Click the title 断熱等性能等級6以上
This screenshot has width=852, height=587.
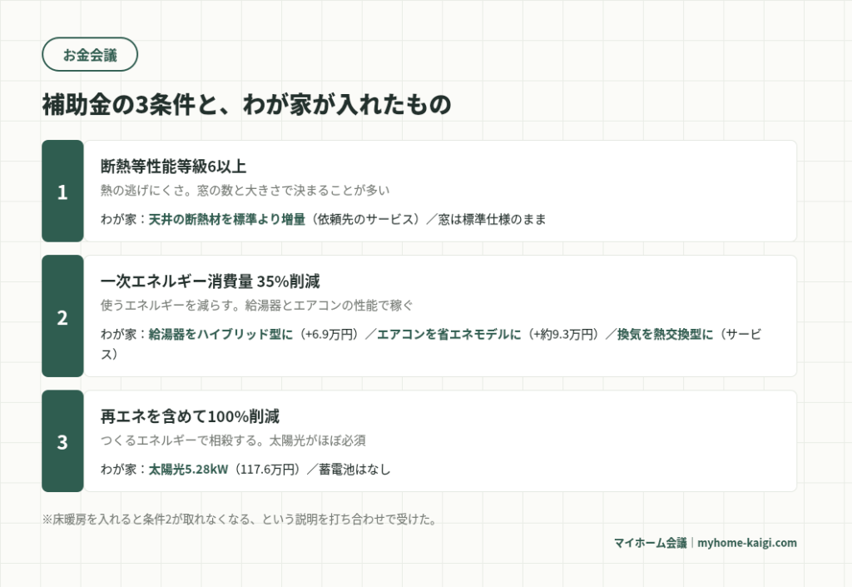(173, 167)
